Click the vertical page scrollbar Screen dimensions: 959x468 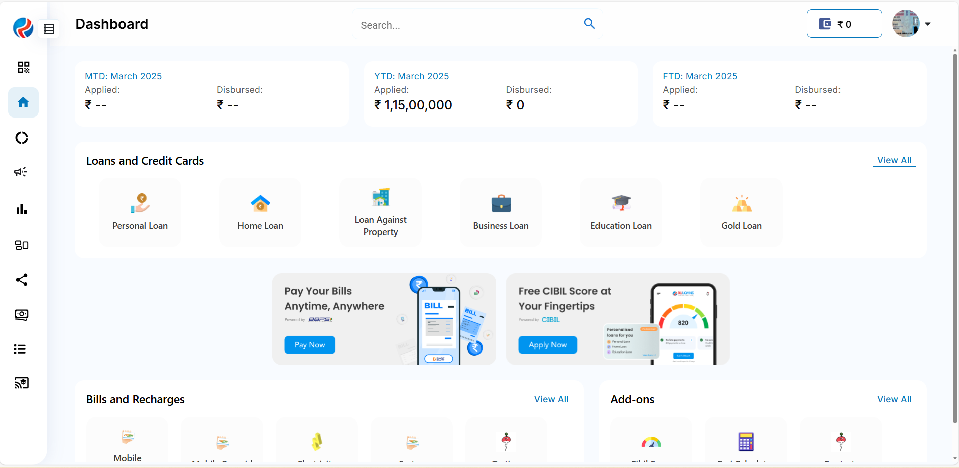click(x=955, y=236)
